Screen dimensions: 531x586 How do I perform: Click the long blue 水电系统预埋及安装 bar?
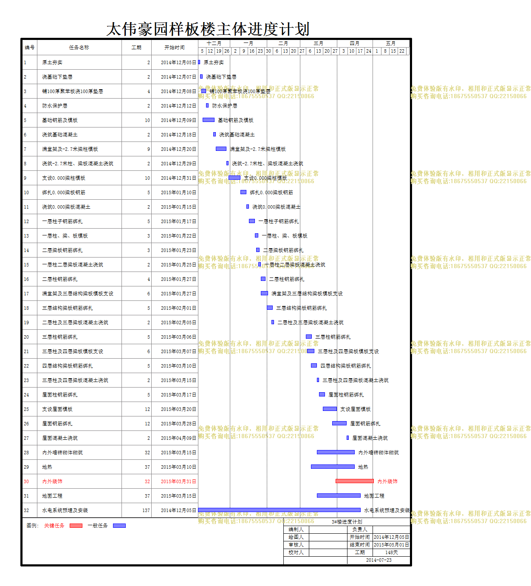pyautogui.click(x=279, y=510)
